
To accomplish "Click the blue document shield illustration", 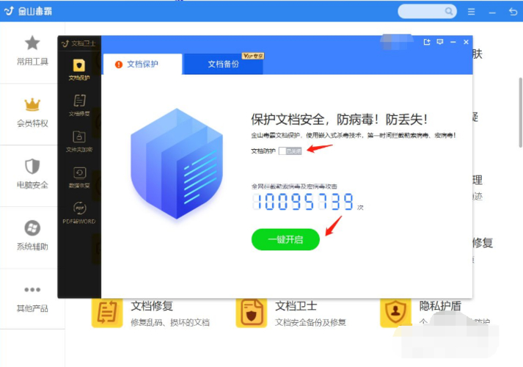I will point(177,164).
